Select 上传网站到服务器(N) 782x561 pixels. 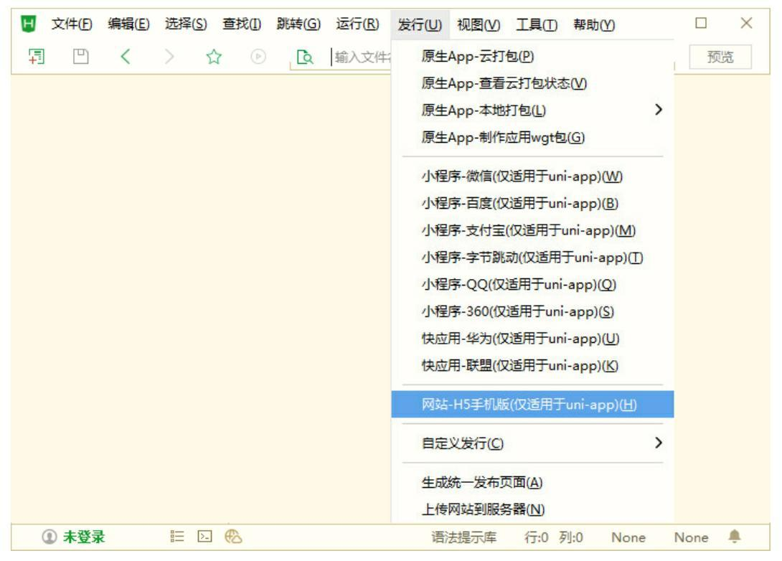[532, 509]
